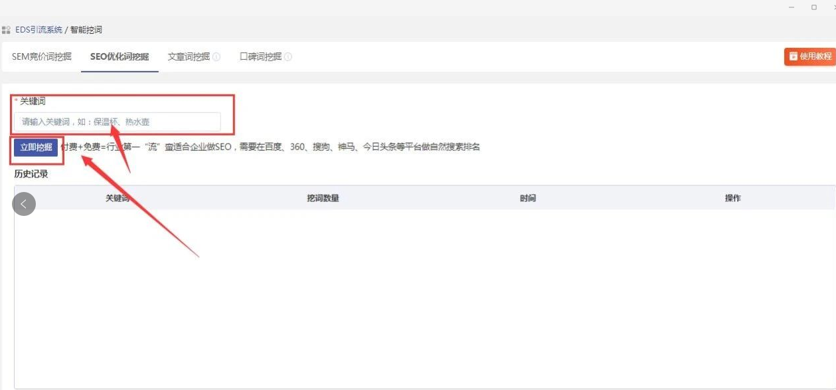Click the info icon next to 文章词挖掘
The width and height of the screenshot is (836, 390).
click(216, 57)
